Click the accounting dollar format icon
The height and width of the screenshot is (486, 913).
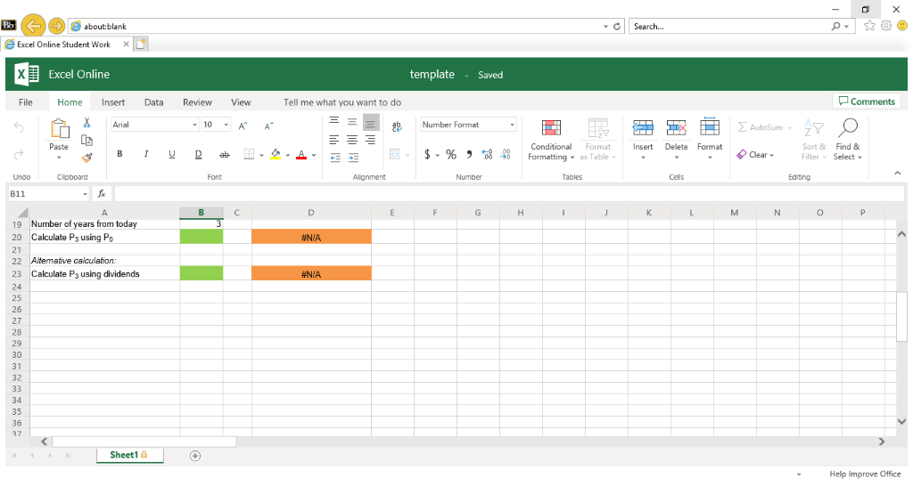tap(427, 154)
